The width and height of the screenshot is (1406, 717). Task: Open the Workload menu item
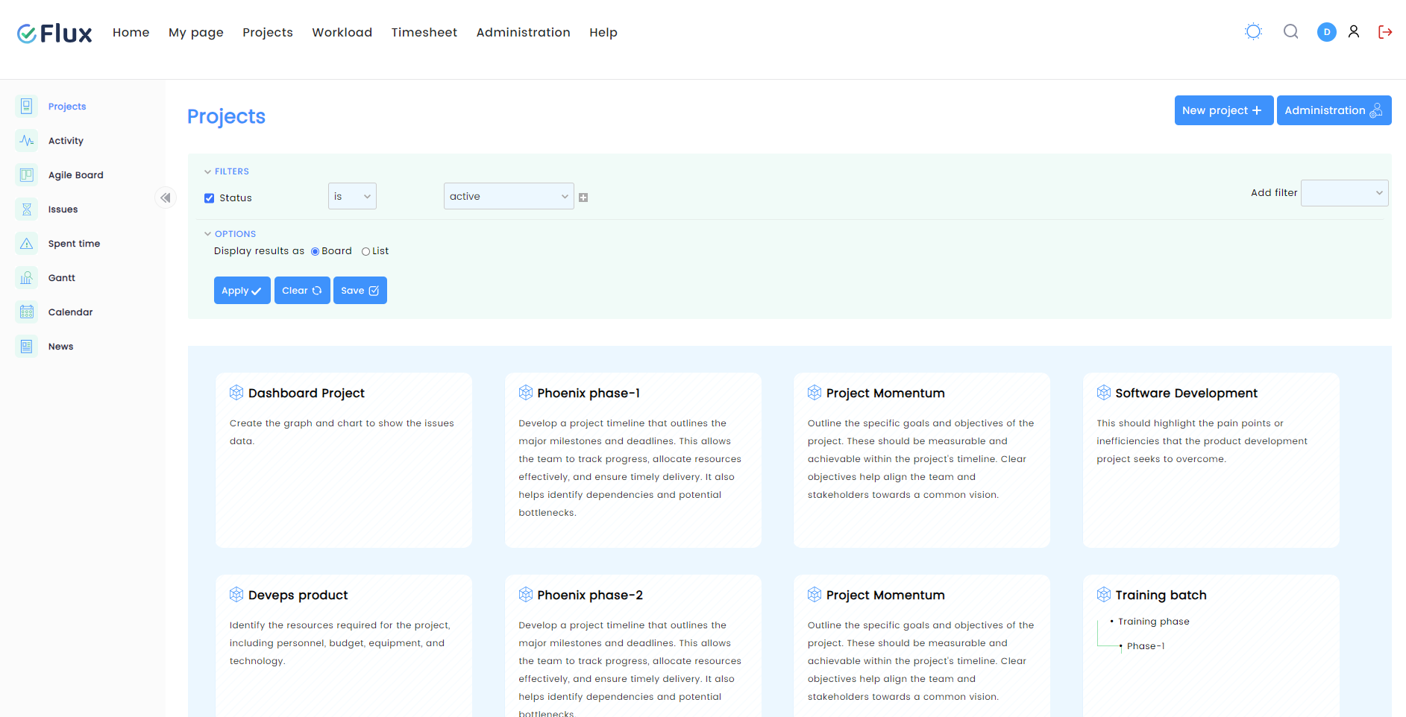point(342,33)
